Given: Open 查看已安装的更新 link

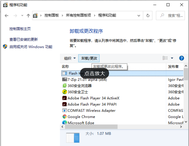Looking at the screenshot, I should click(23, 39).
